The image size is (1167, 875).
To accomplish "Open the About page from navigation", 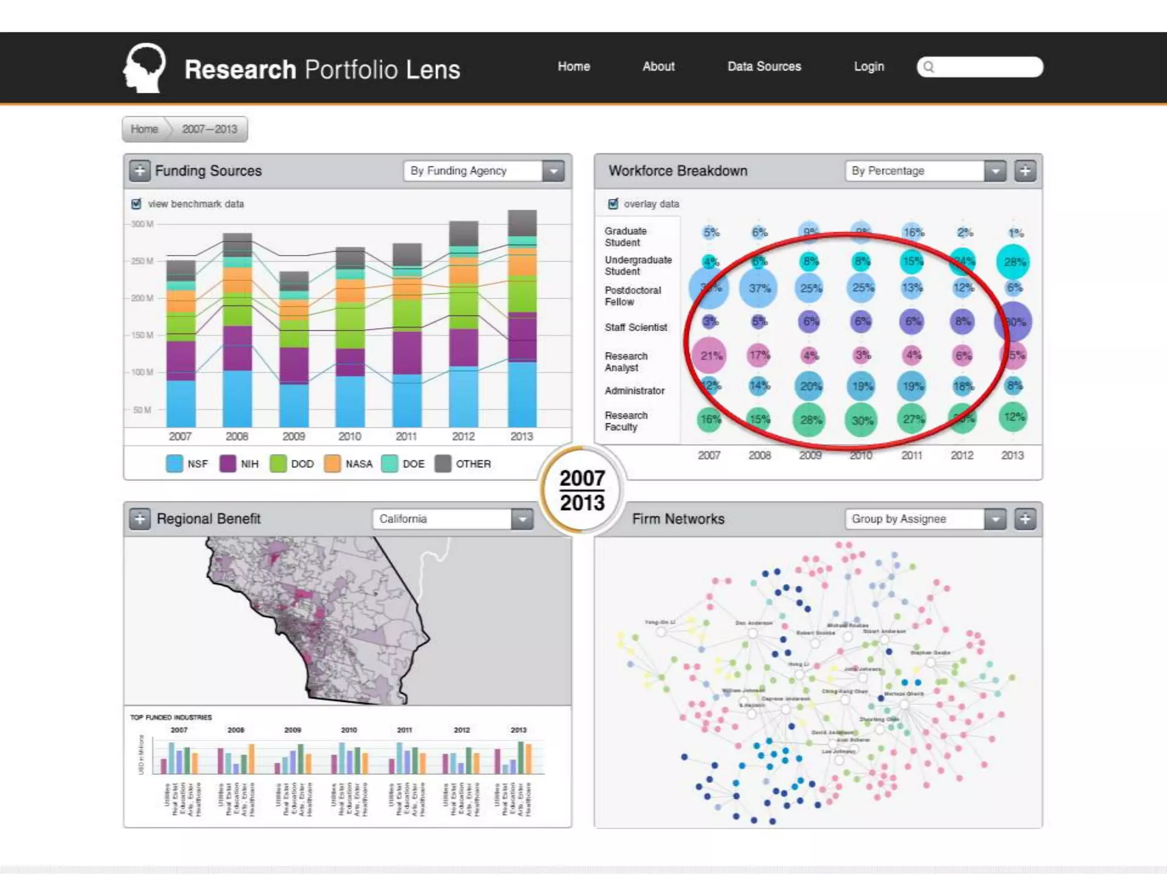I will tap(658, 67).
